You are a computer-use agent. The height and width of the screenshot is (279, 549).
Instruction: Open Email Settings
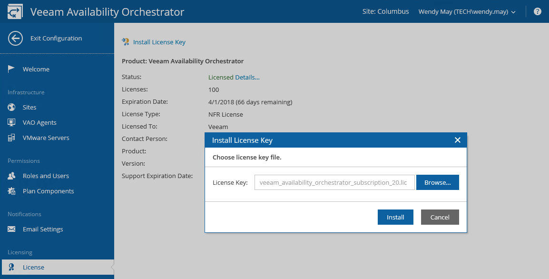(x=43, y=229)
